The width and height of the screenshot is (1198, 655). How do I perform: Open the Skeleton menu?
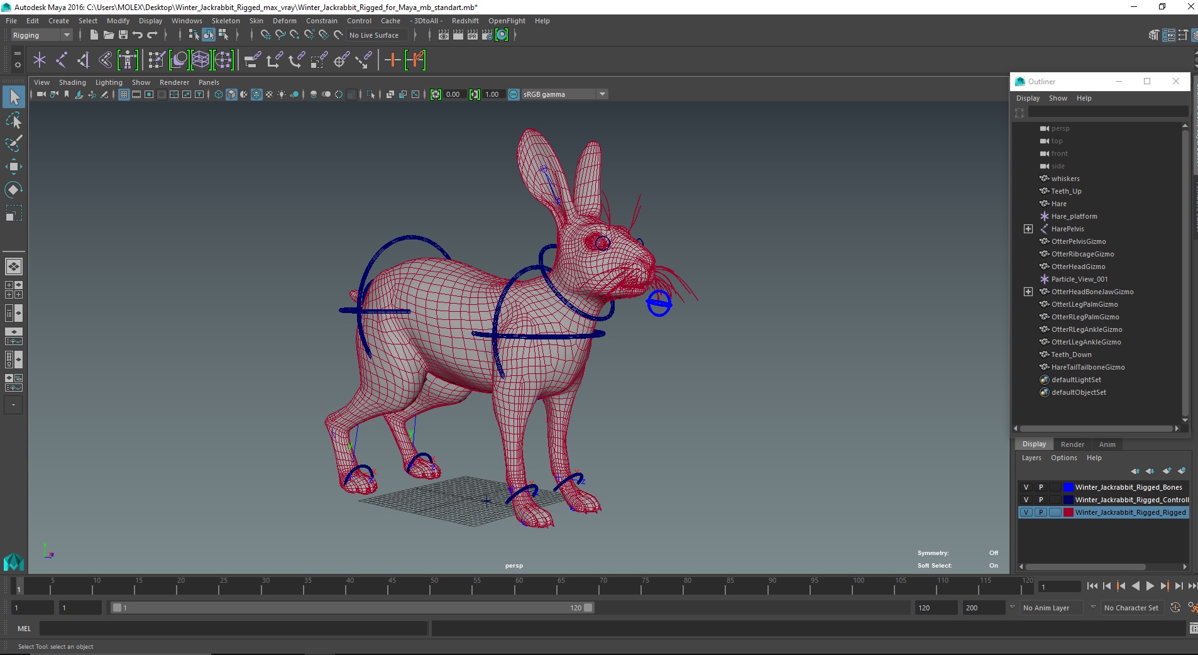(x=226, y=21)
